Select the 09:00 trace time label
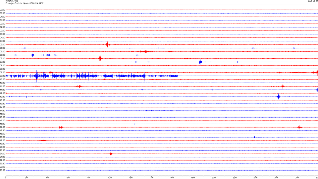This screenshot has width=318, height=179. 2,73
